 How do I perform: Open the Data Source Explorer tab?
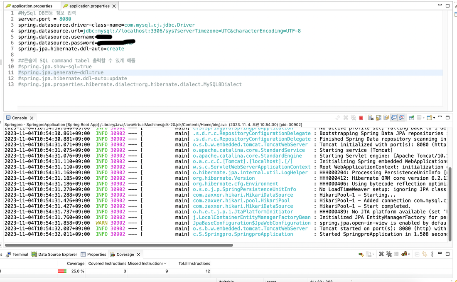(x=54, y=254)
